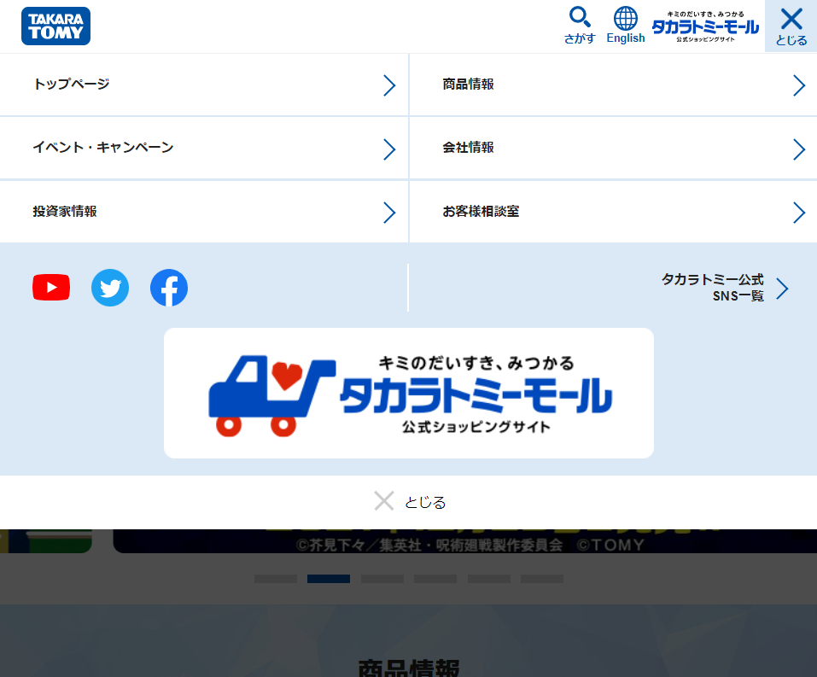
Task: Select third carousel indicator bar
Action: click(382, 579)
